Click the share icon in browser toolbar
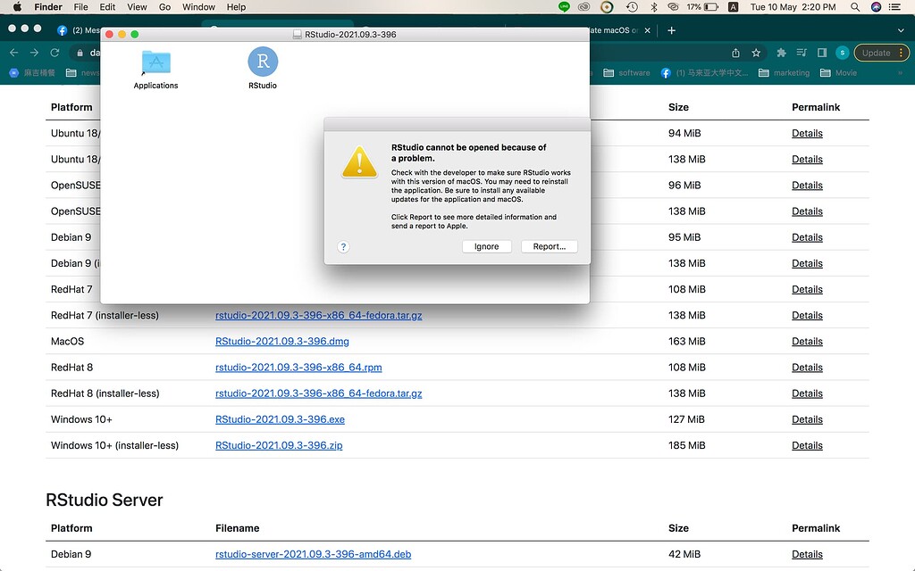 pos(736,53)
